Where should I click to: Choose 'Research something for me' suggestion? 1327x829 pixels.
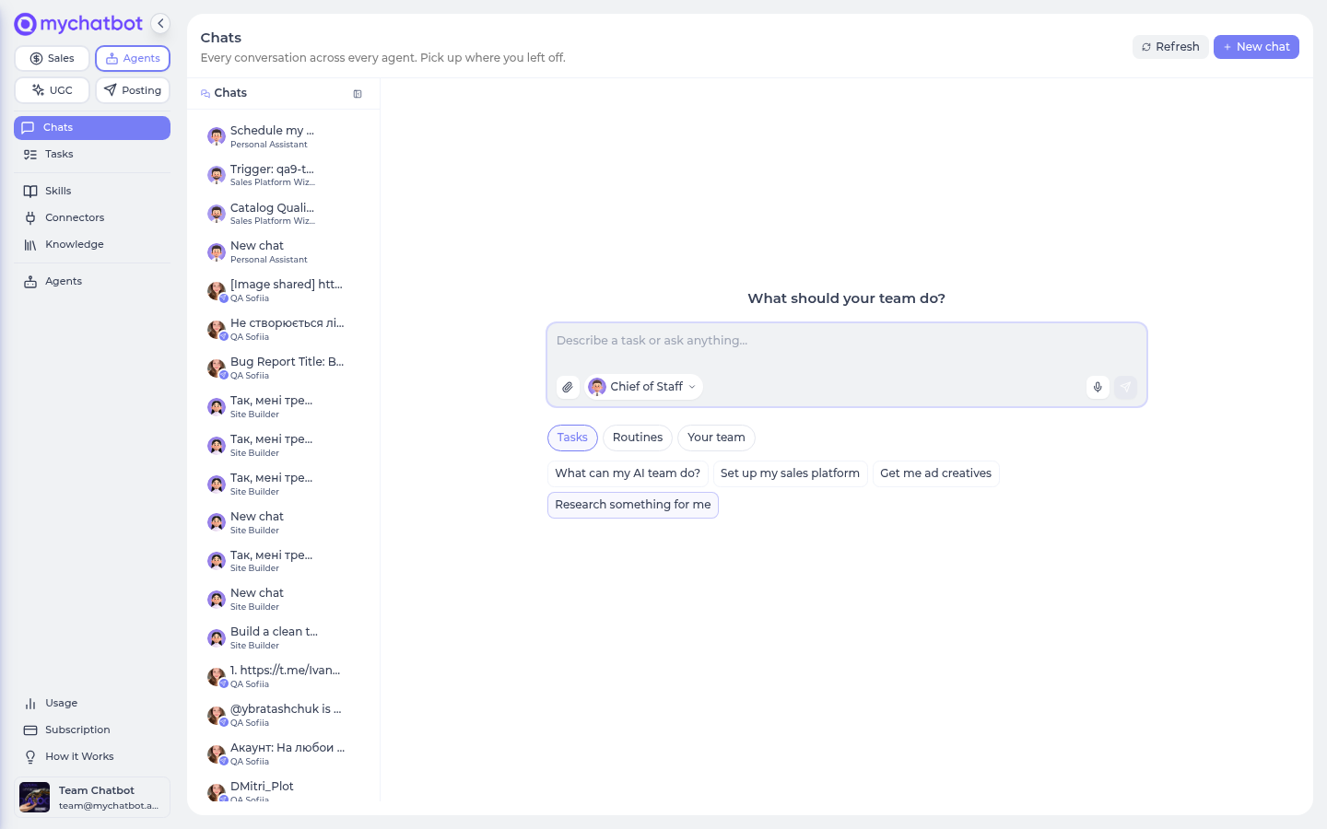tap(633, 505)
